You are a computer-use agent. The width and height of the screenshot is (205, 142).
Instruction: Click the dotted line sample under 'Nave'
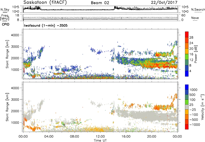coord(195,21)
